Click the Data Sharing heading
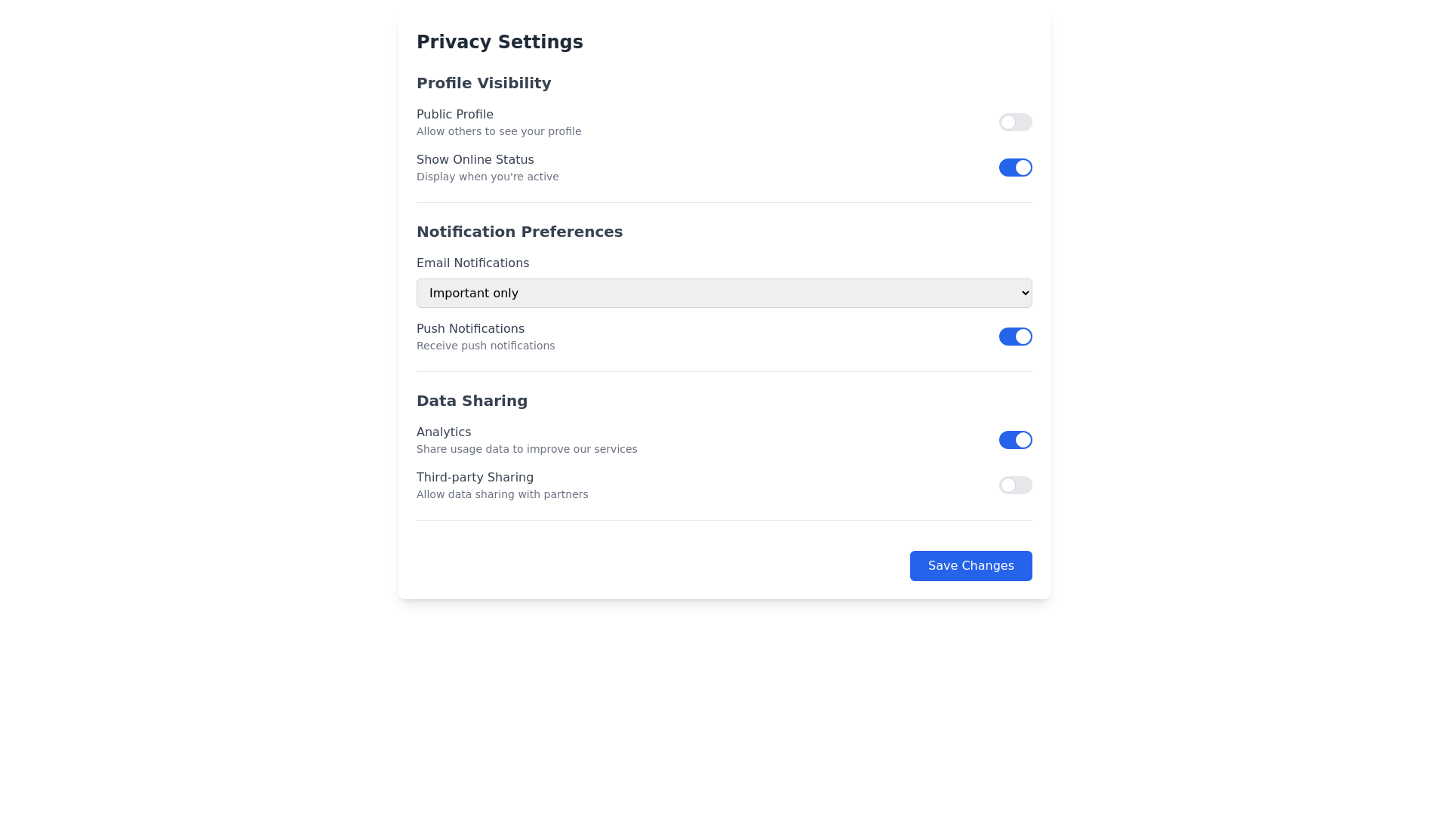The width and height of the screenshot is (1449, 815). click(x=472, y=401)
